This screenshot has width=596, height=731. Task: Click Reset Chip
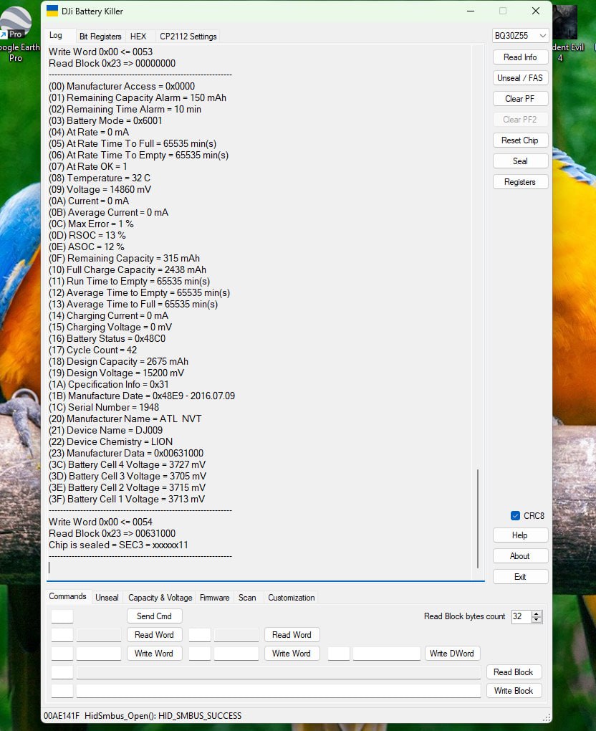[520, 140]
